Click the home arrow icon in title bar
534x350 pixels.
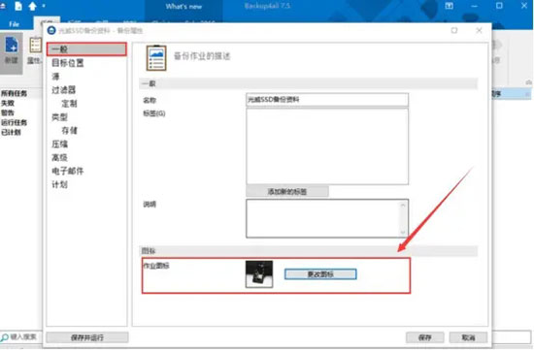(32, 6)
